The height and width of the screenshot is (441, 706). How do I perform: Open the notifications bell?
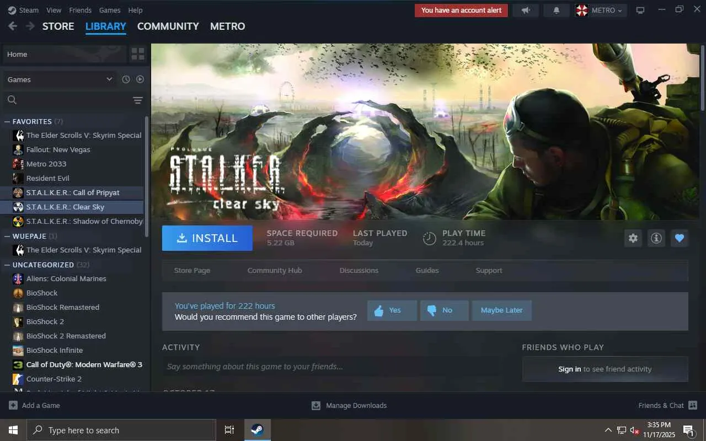tap(557, 10)
